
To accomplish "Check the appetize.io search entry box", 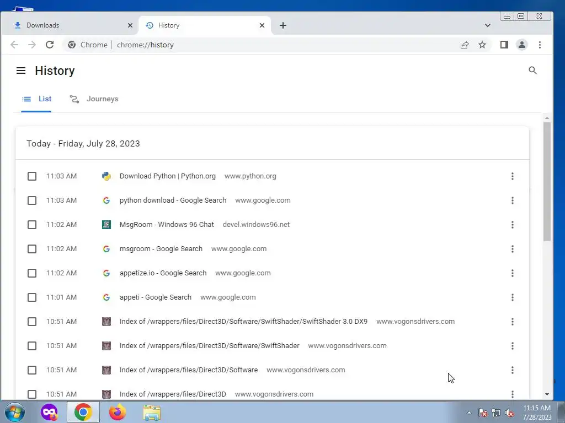I will click(32, 273).
